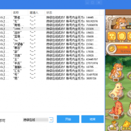Click the winged trophy icon at the game bottom
Viewport: 131px width, 131px height.
click(113, 125)
